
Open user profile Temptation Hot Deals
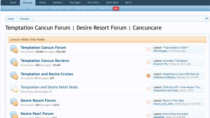[x=166, y=91]
